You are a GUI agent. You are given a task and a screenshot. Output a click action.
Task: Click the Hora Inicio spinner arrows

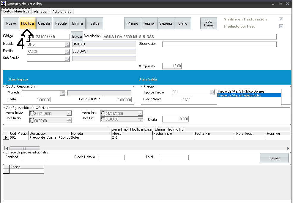pyautogui.click(x=69, y=120)
